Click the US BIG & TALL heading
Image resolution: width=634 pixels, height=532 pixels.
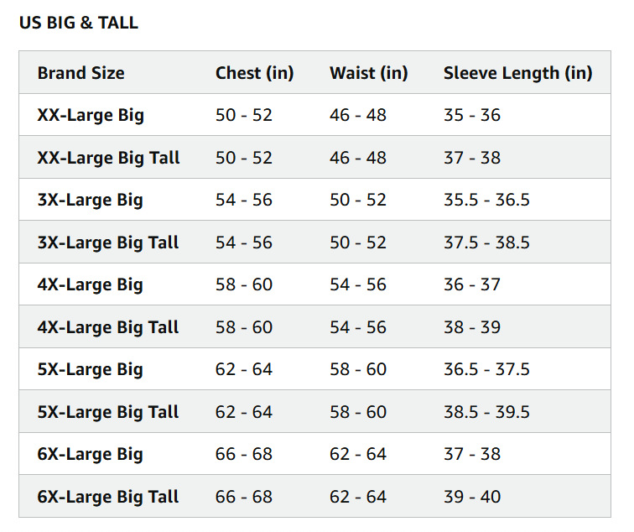[78, 23]
